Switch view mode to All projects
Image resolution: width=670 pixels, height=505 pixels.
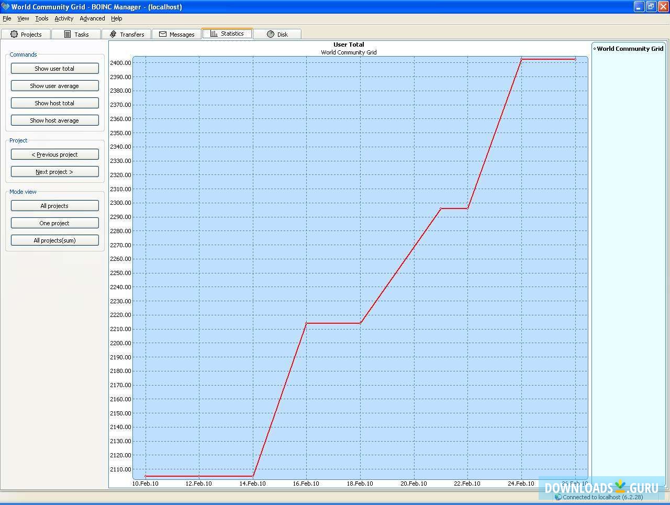coord(54,205)
